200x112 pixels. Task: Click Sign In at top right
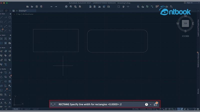pyautogui.click(x=188, y=3)
